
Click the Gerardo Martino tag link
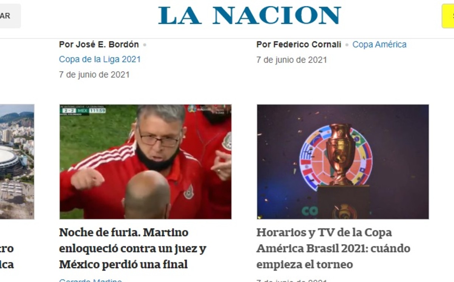pyautogui.click(x=90, y=280)
